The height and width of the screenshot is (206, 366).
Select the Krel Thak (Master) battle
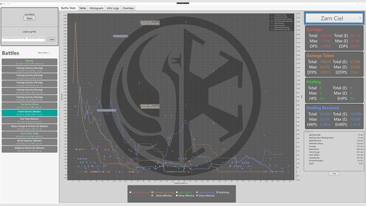(29, 120)
